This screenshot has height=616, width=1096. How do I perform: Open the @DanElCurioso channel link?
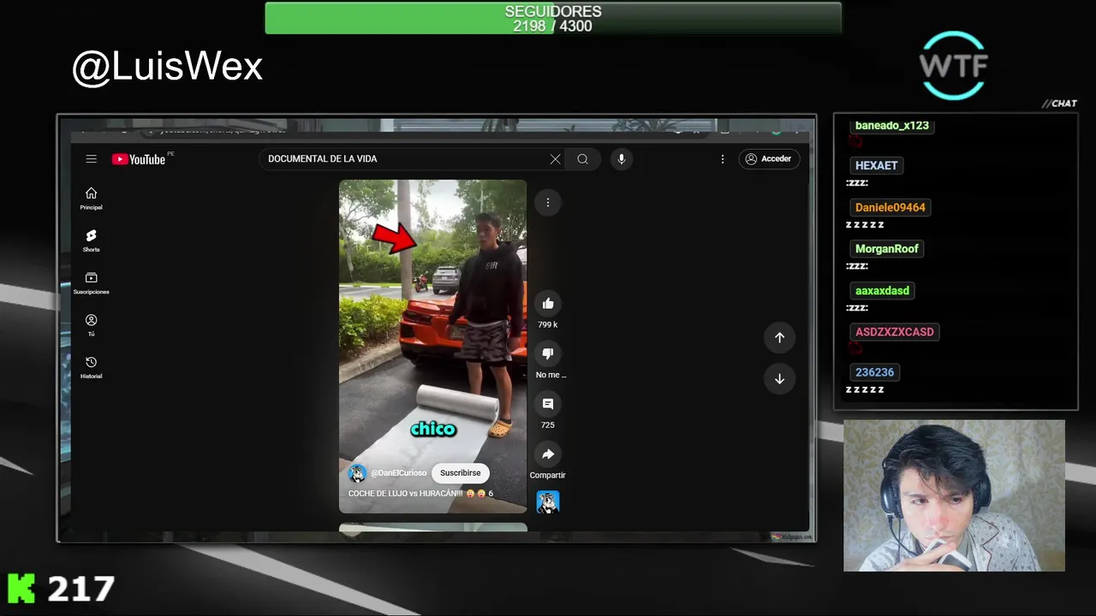398,473
